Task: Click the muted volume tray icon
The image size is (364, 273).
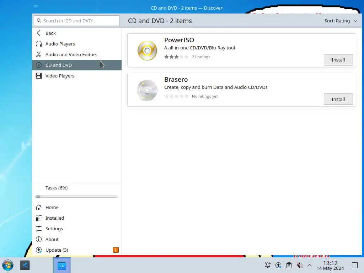Action: tap(299, 265)
